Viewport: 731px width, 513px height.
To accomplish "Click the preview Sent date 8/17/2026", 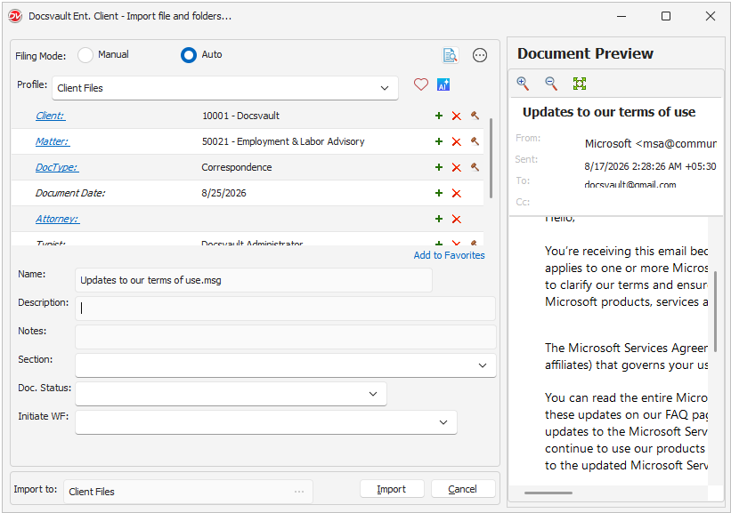I will 650,166.
